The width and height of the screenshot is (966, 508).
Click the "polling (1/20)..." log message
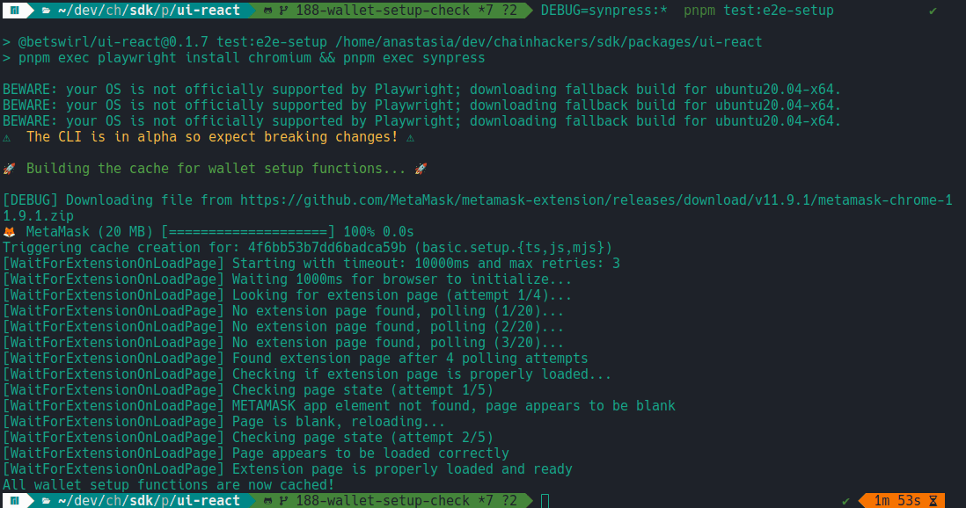(398, 311)
